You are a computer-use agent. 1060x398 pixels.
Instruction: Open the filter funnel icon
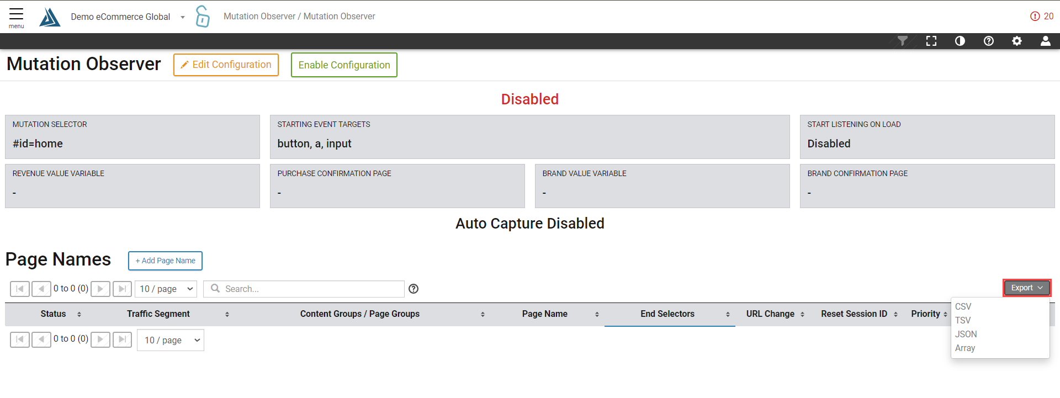coord(903,41)
